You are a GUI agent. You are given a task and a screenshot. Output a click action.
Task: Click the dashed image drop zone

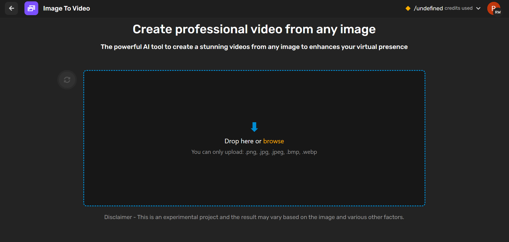pos(254,138)
